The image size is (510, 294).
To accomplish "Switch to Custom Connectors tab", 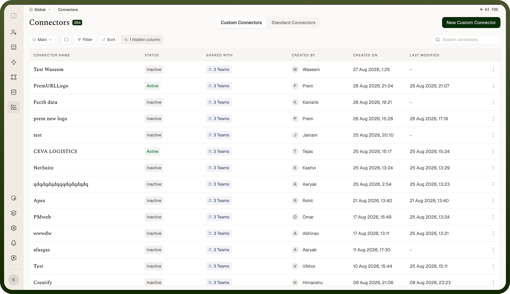I will point(241,23).
